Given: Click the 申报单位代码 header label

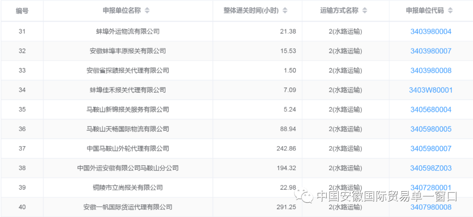Looking at the screenshot, I should pos(425,10).
